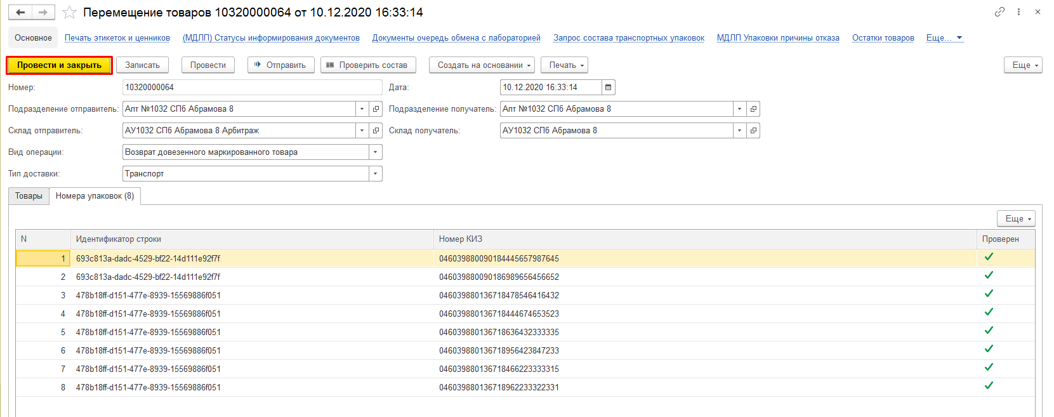The image size is (1054, 417).
Task: Open the Создать на основании dropdown
Action: click(482, 65)
